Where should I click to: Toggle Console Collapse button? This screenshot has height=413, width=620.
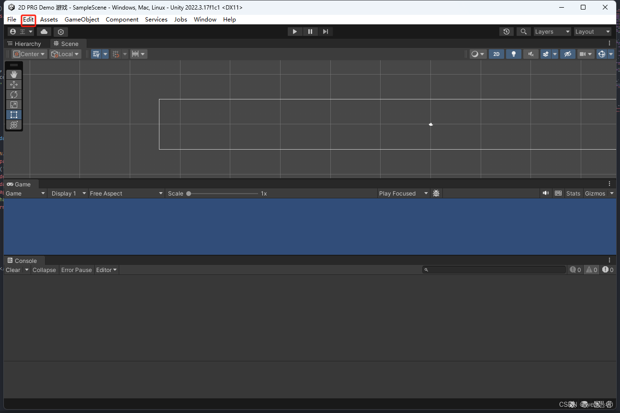coord(44,270)
